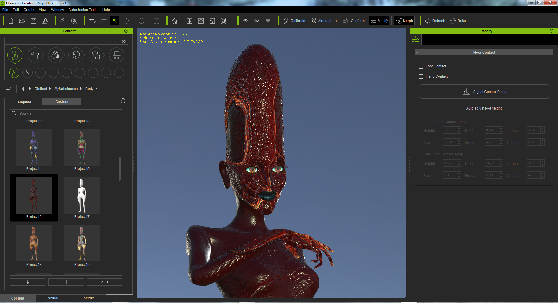Click the Undo arrow icon

tap(92, 21)
